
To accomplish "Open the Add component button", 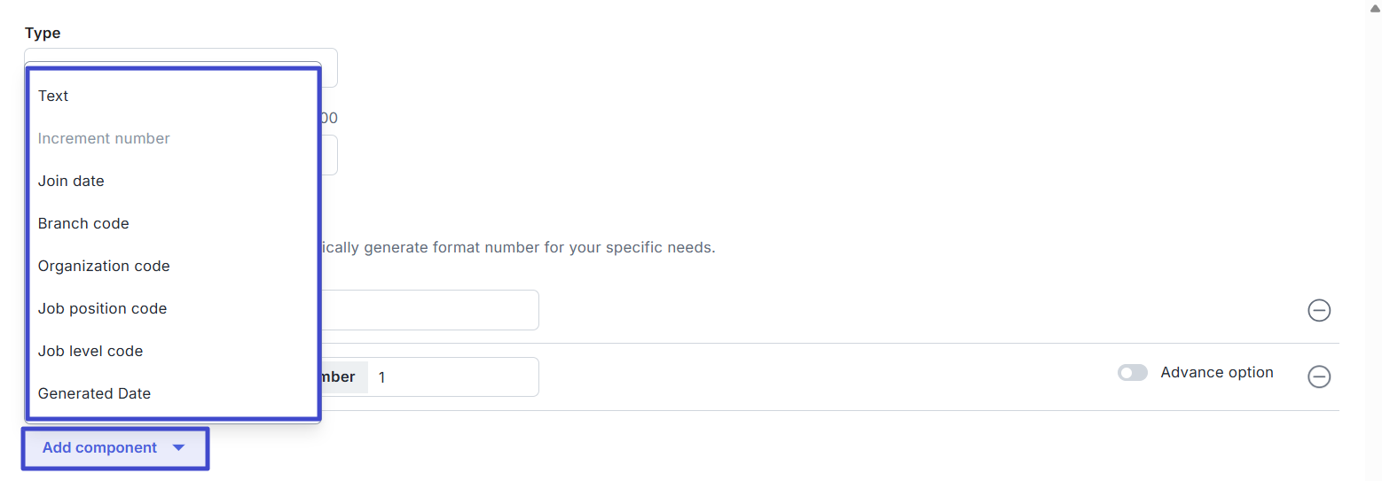I will click(x=100, y=448).
